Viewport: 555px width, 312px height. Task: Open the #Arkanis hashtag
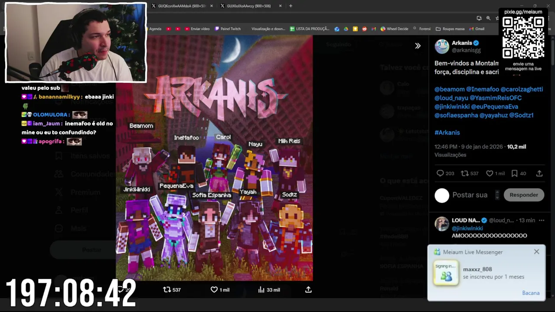point(447,133)
